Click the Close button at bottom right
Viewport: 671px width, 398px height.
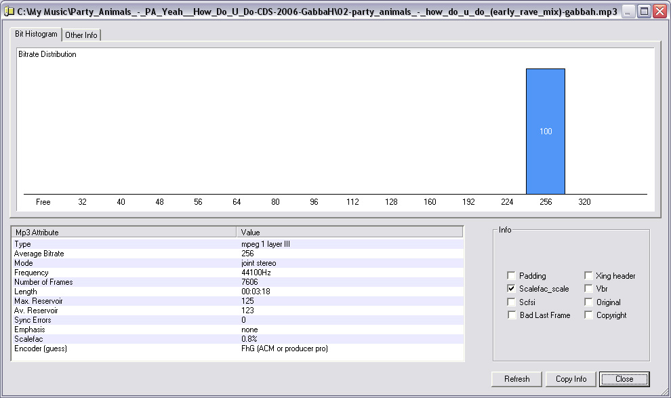(624, 379)
